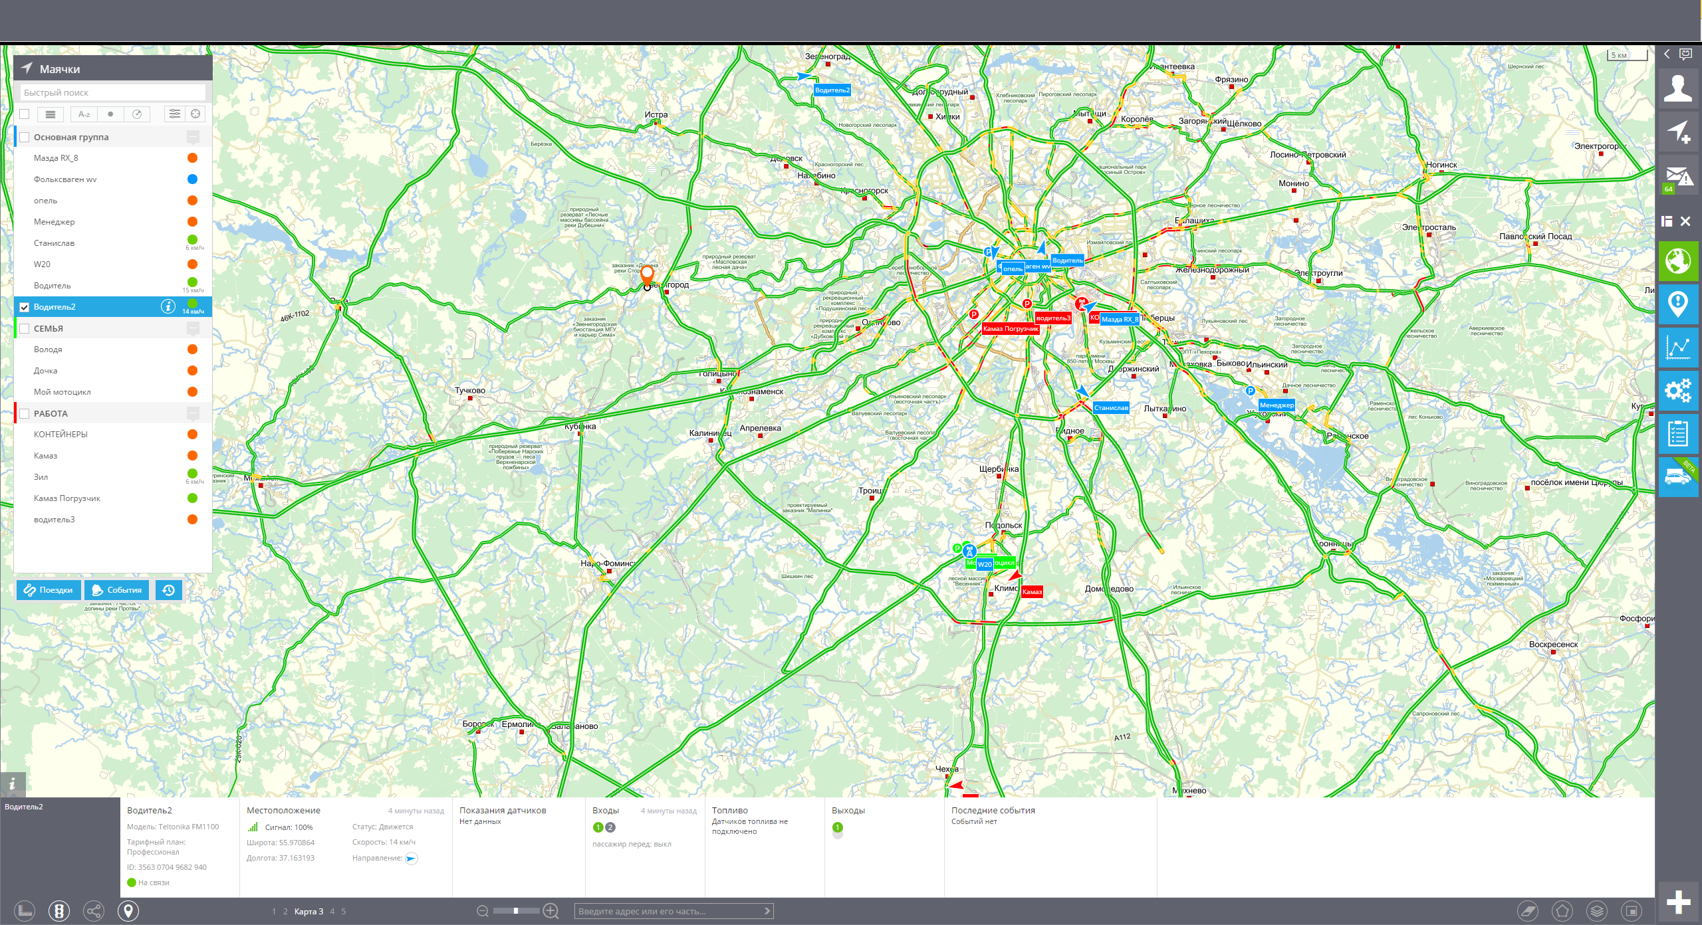The image size is (1702, 925).
Task: Switch to map tab 4
Action: pyautogui.click(x=332, y=912)
